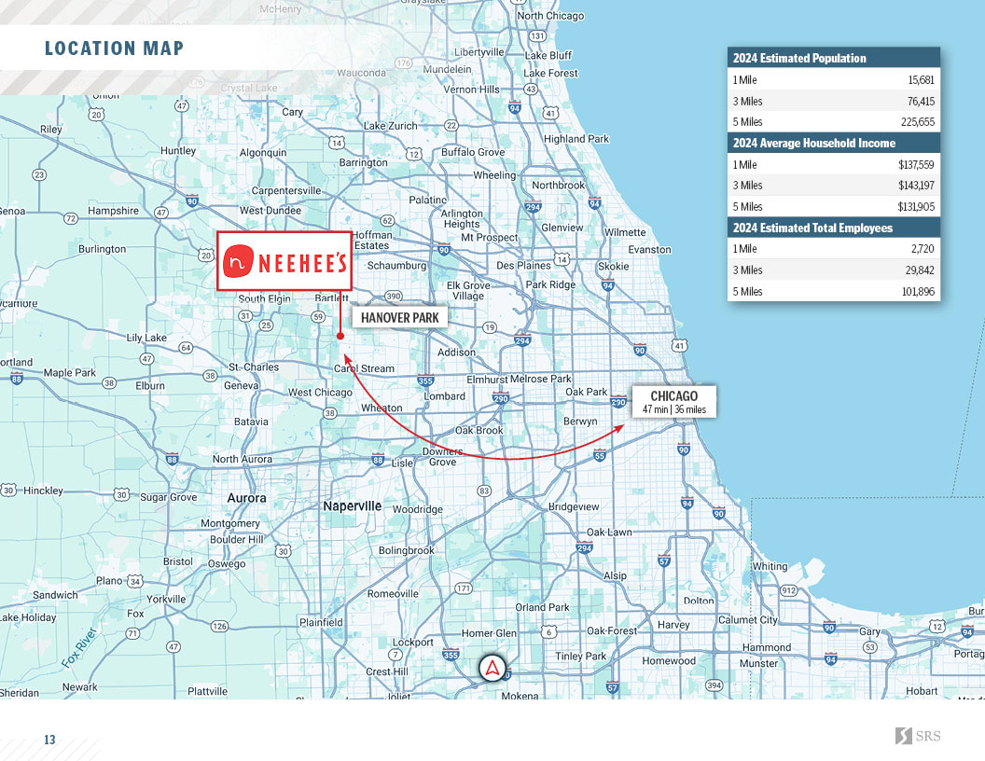Click the Route 64 highway shield
The height and width of the screenshot is (761, 985).
coord(186,347)
